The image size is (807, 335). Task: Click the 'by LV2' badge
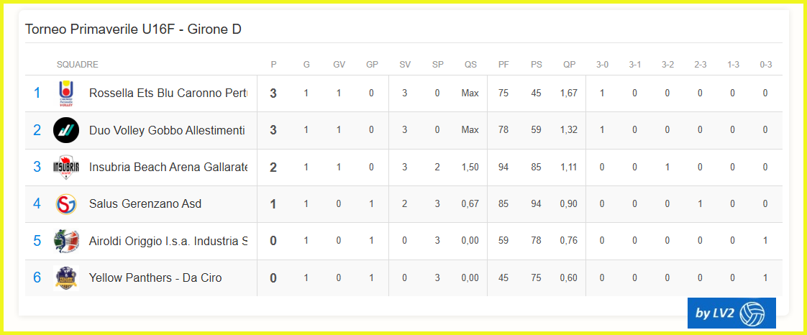(x=731, y=313)
